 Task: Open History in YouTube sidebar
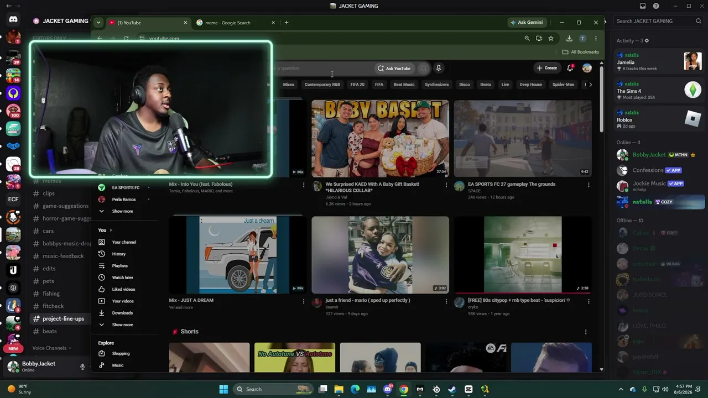pyautogui.click(x=119, y=254)
